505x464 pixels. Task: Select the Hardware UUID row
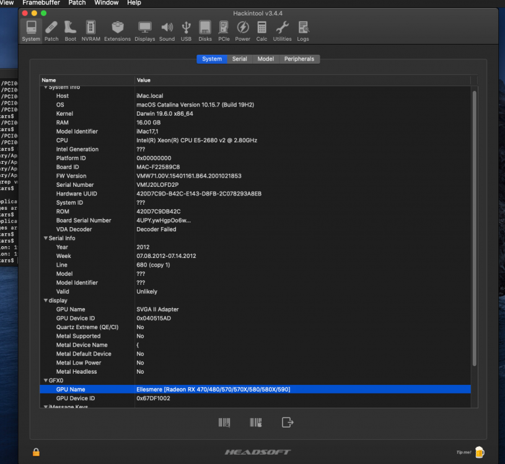[x=255, y=194]
